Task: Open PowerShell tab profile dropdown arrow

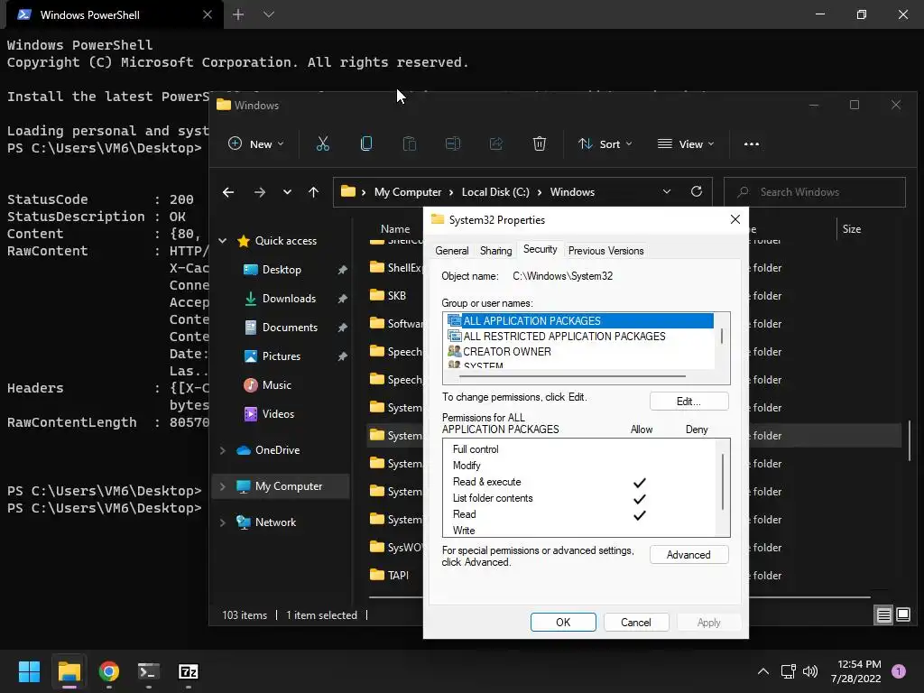Action: point(269,14)
